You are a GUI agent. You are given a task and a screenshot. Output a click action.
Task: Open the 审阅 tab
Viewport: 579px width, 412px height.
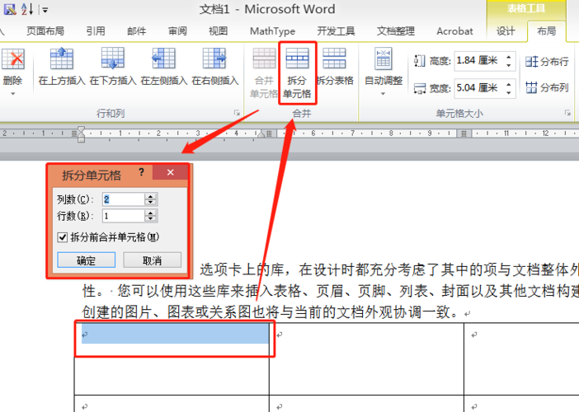coord(177,31)
